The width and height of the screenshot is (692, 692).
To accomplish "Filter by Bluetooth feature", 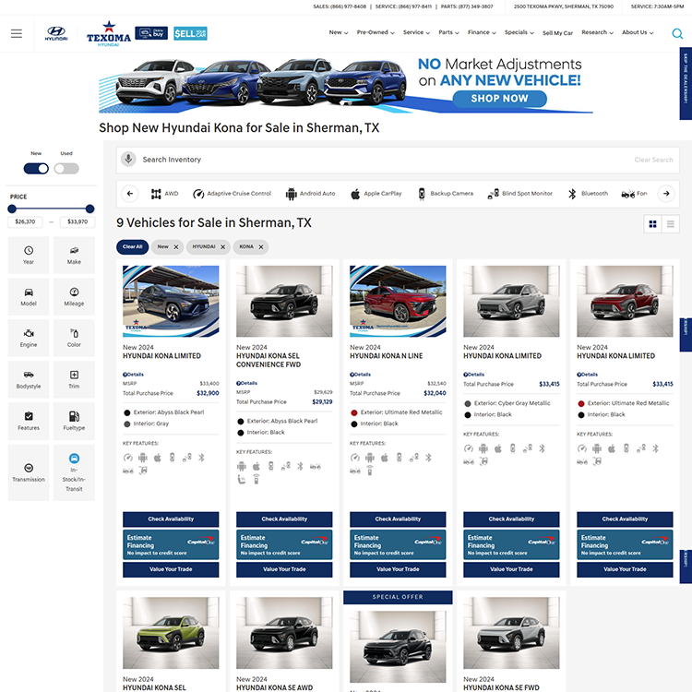I will click(x=588, y=194).
